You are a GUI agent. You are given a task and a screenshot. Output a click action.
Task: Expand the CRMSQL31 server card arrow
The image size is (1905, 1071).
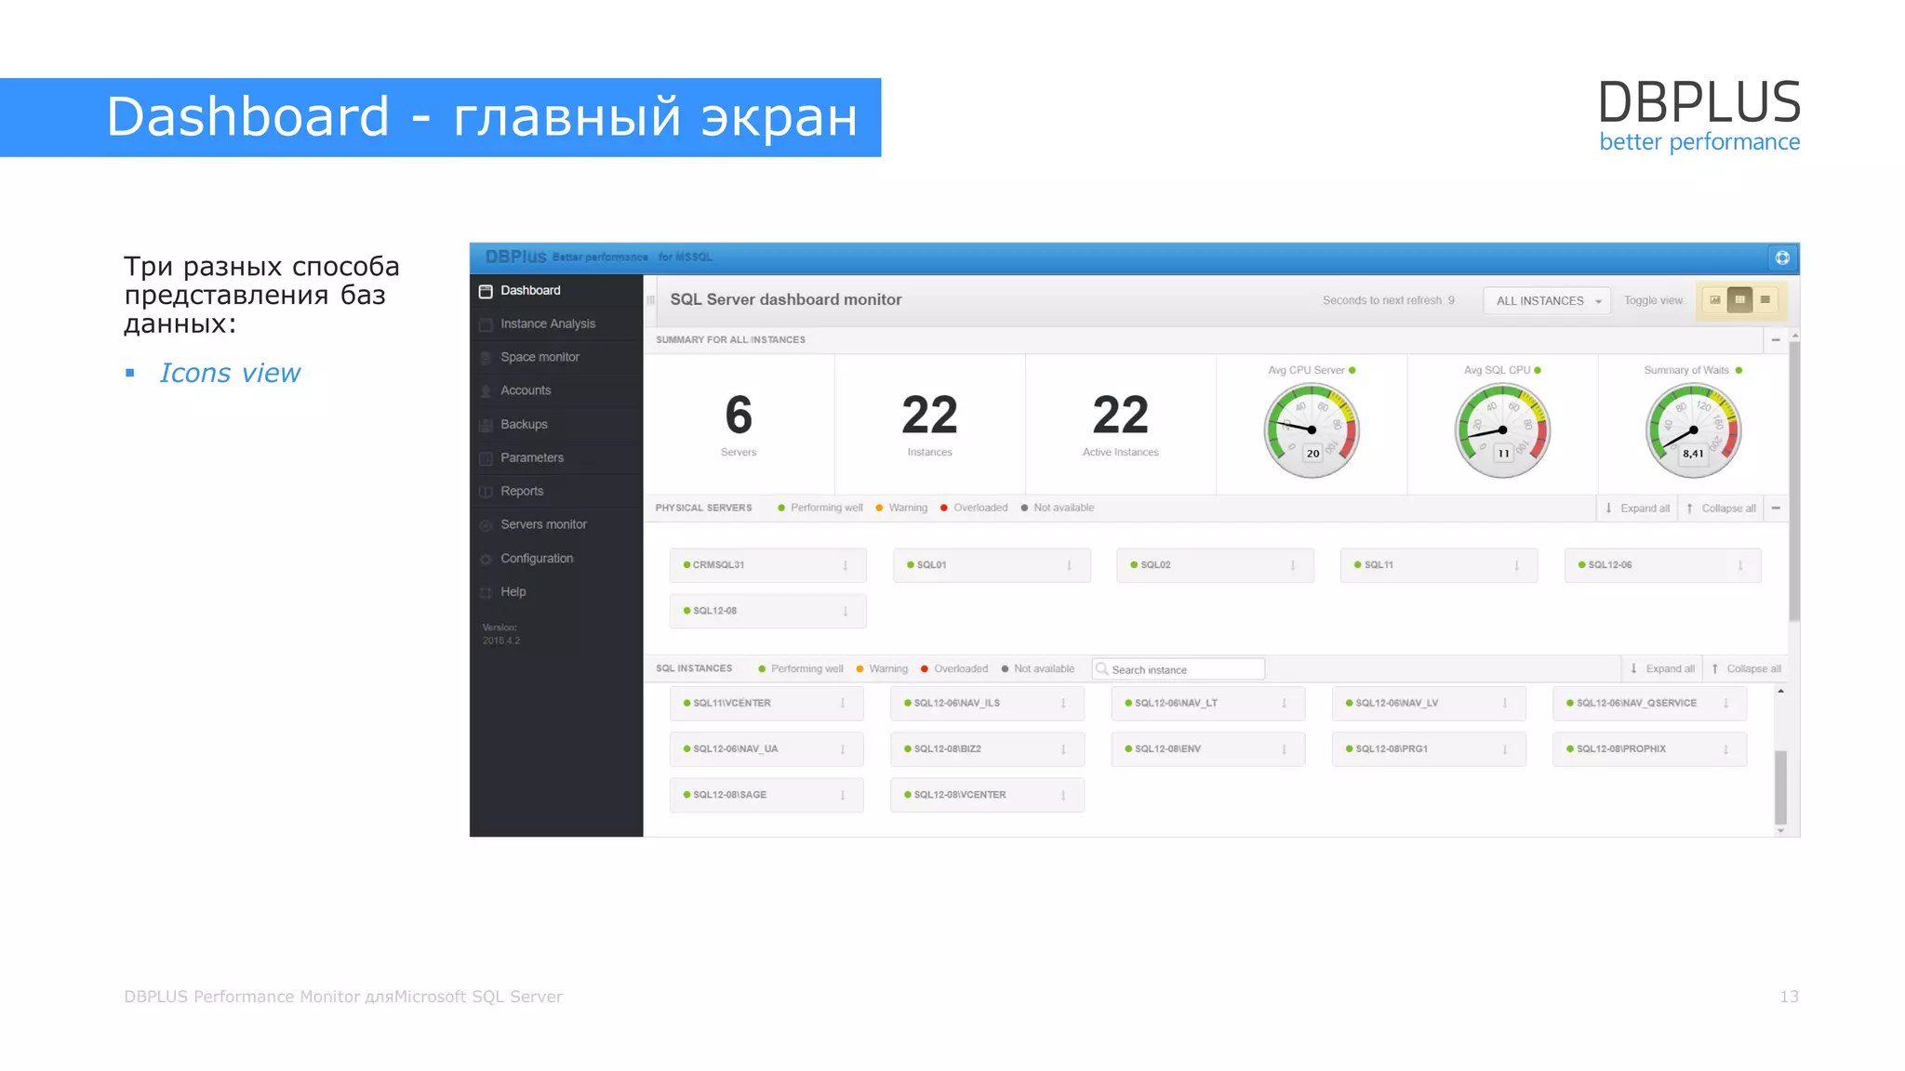click(x=846, y=565)
